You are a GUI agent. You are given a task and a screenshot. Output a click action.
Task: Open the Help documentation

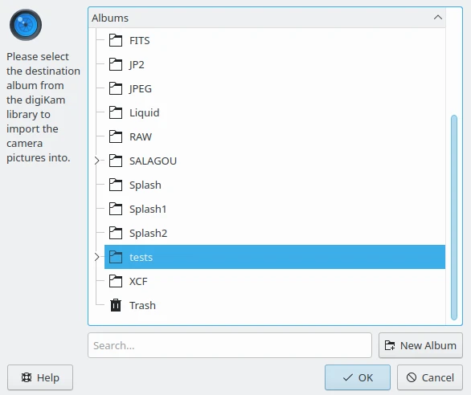click(40, 377)
